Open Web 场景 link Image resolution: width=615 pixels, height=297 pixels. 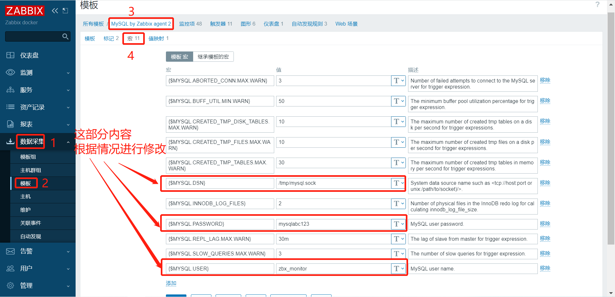click(347, 24)
